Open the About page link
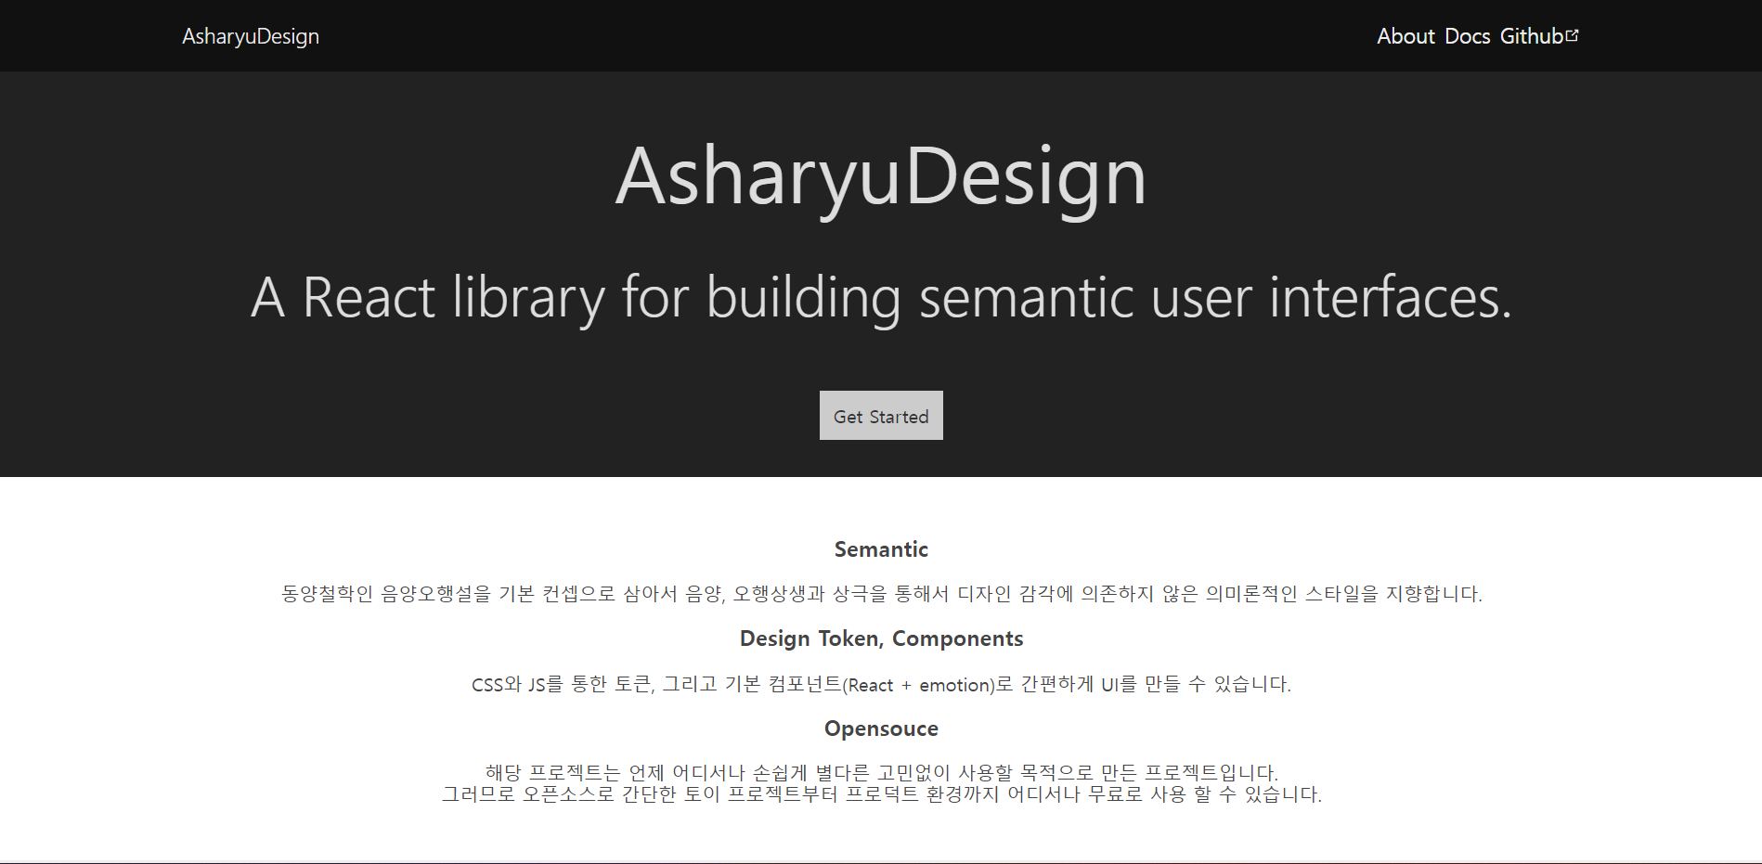This screenshot has width=1762, height=864. point(1406,36)
